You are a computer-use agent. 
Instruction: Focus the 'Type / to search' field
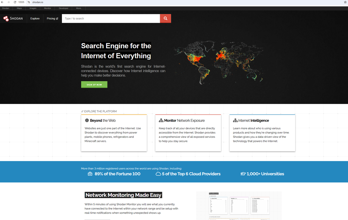111,18
